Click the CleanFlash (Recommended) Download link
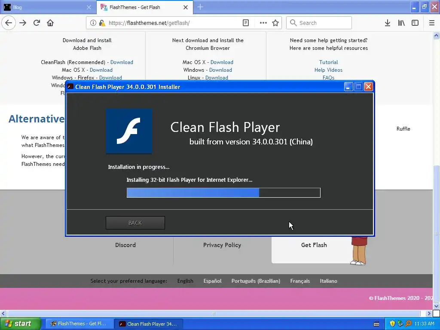 [x=122, y=62]
